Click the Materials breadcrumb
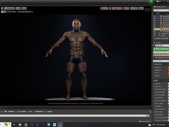169x127 pixels. click(x=39, y=111)
